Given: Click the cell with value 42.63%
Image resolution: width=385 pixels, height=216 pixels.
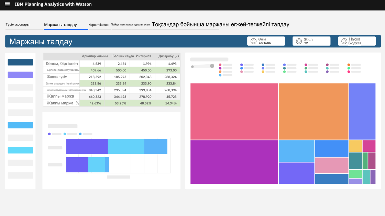Looking at the screenshot, I should point(92,103).
